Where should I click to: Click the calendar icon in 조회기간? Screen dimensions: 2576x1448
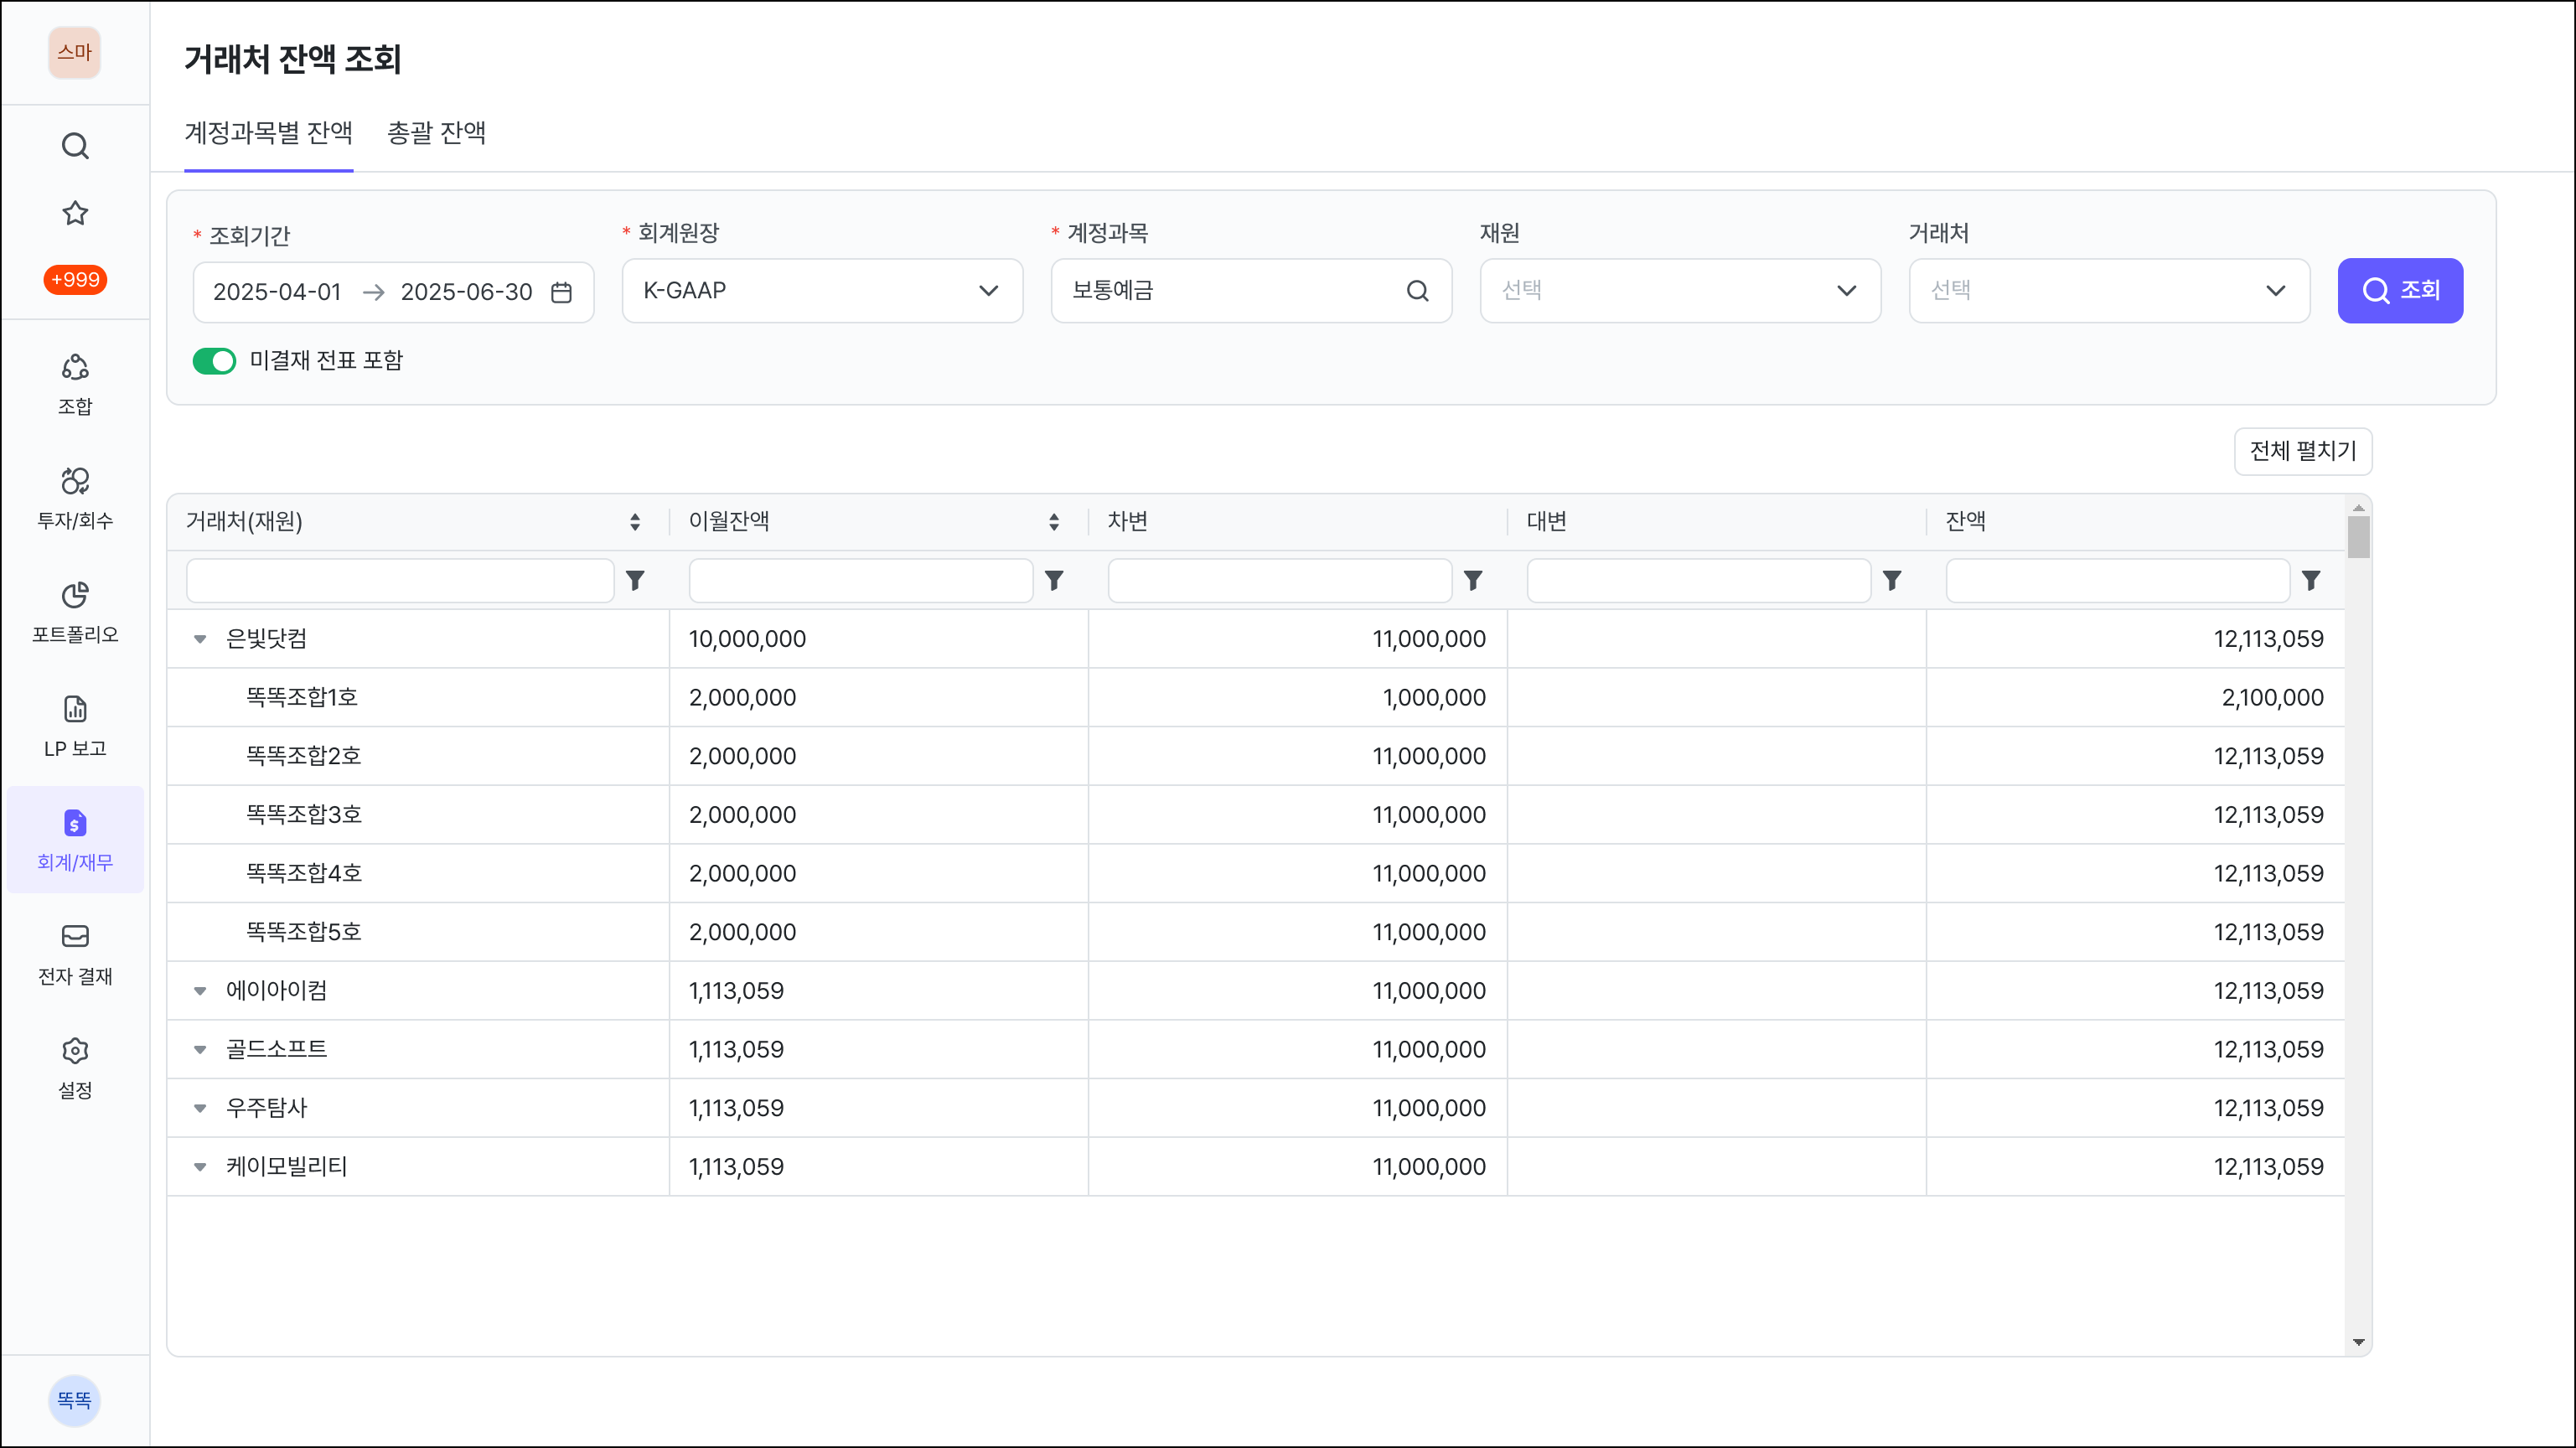[x=562, y=292]
